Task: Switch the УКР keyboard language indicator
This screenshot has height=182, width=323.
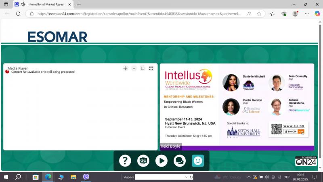Action: pos(287,177)
